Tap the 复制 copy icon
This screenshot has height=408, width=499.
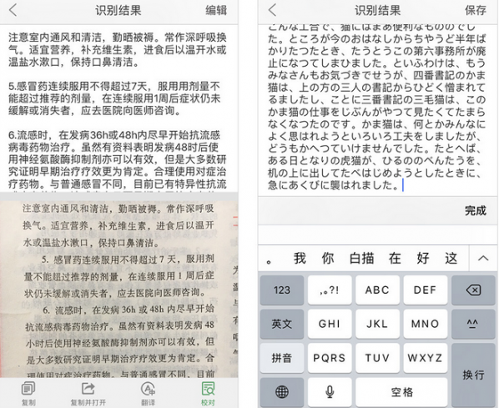[28, 393]
